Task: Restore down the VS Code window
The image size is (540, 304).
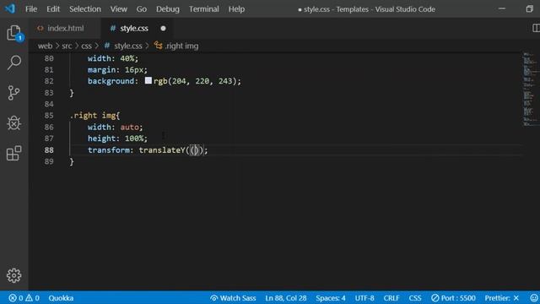Action: pos(529,9)
